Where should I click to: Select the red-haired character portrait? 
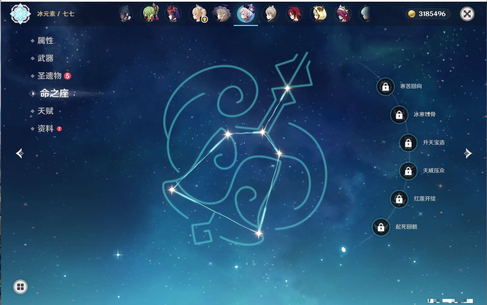tap(294, 14)
